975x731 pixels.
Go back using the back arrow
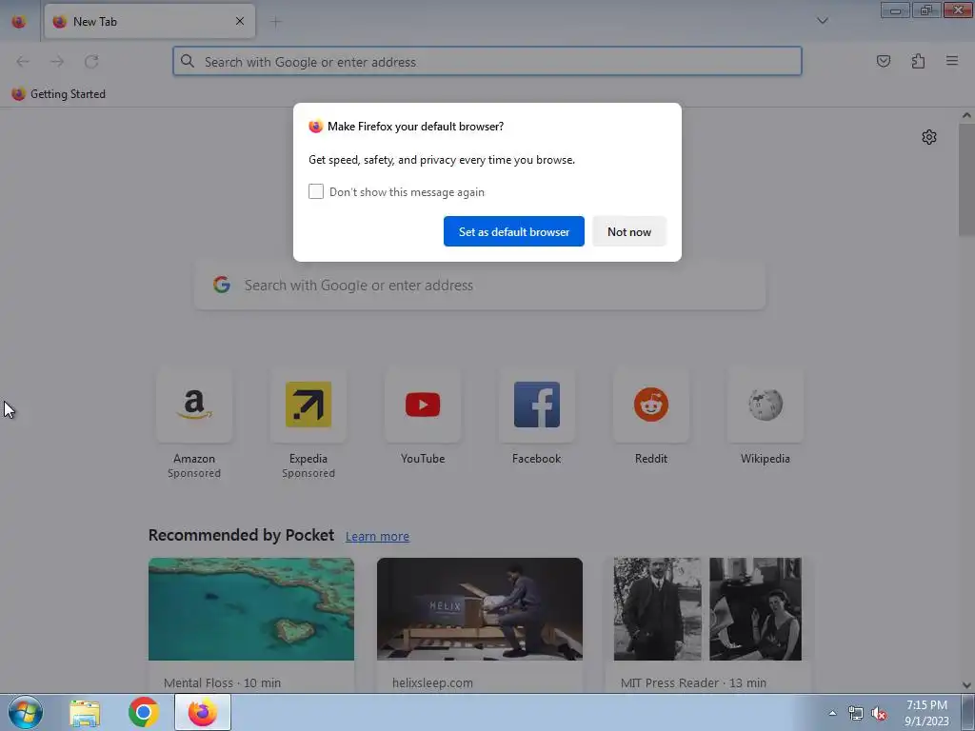pos(23,61)
